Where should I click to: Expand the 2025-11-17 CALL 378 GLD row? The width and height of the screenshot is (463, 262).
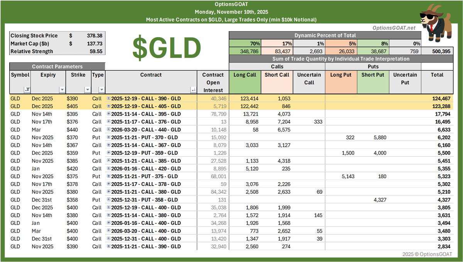(x=109, y=184)
